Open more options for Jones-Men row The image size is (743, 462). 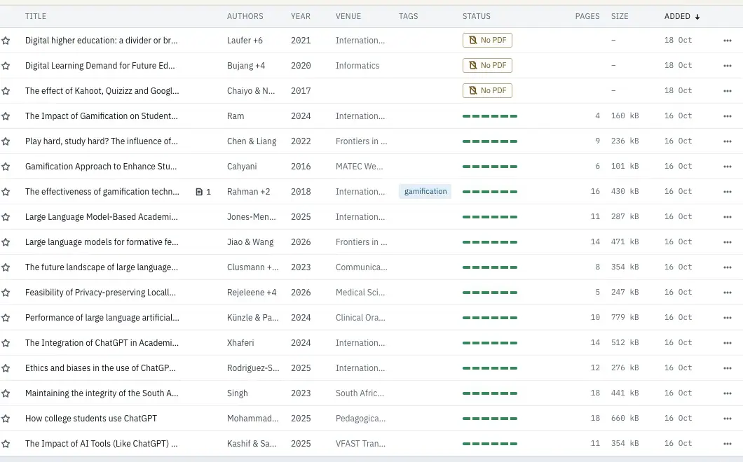tap(728, 217)
